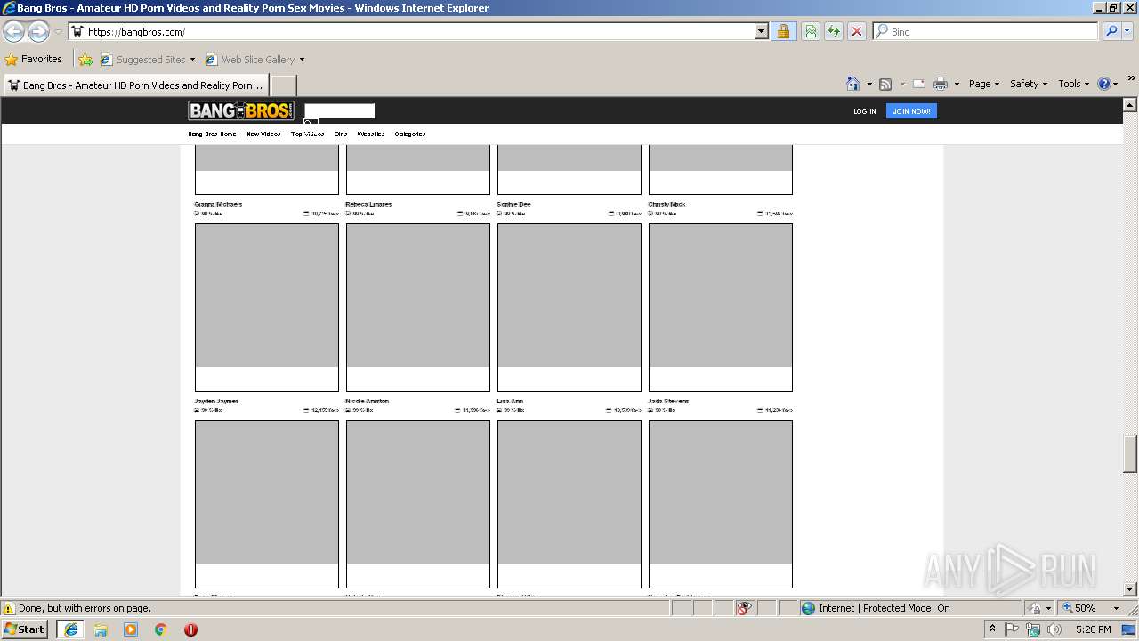Click the Add to Favorites Bar icon
The width and height of the screenshot is (1139, 641).
[85, 60]
